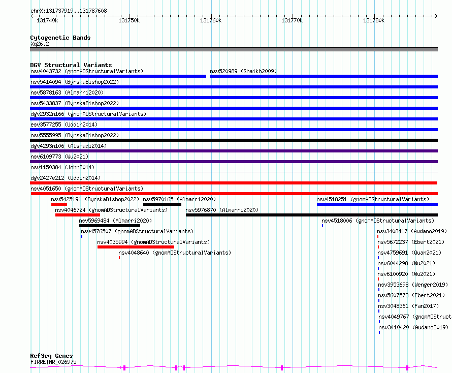Click nsv4049767 gnomADStruct label

pos(415,317)
